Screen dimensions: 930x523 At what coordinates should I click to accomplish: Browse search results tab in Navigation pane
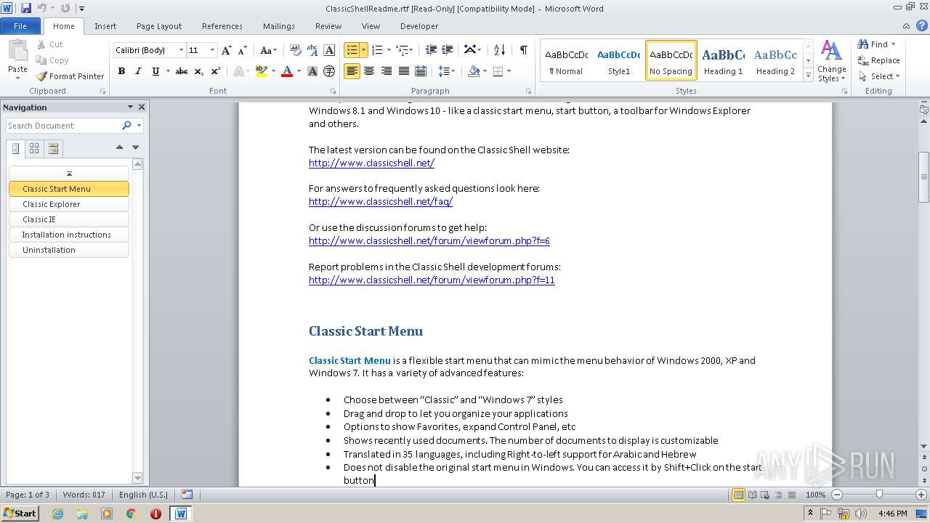pos(53,149)
